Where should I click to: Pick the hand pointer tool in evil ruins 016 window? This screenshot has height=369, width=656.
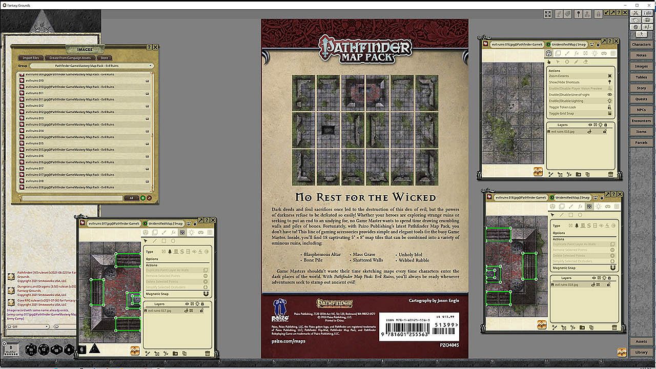tap(549, 61)
